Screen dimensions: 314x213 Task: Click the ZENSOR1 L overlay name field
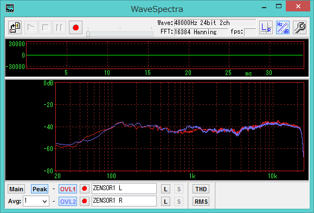pyautogui.click(x=124, y=189)
